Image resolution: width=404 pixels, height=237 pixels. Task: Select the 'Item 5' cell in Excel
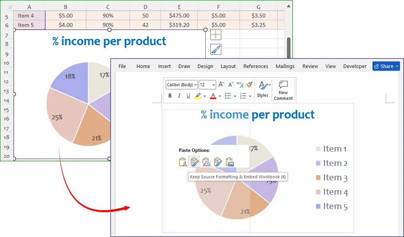29,25
